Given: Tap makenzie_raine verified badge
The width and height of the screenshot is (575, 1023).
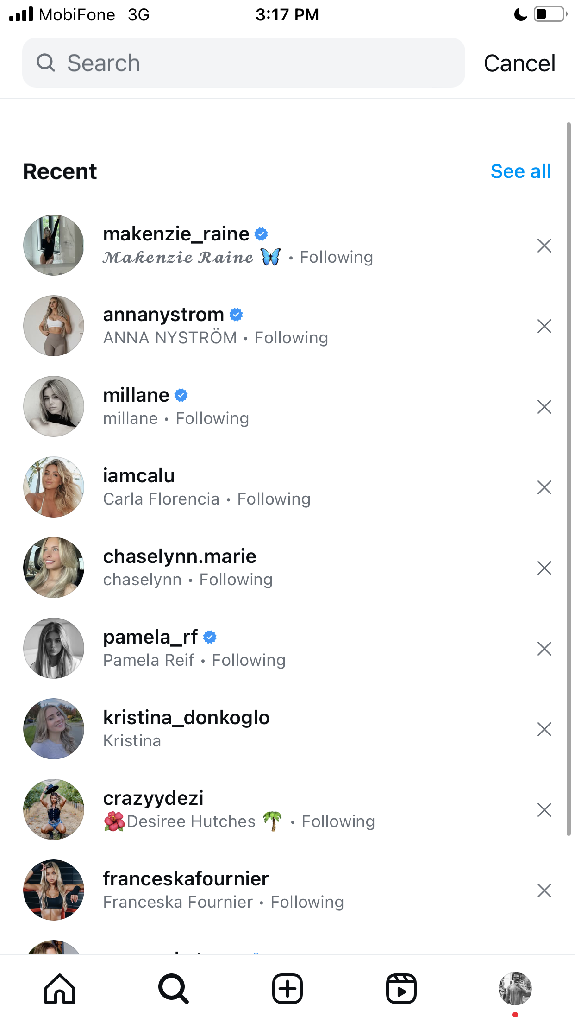Looking at the screenshot, I should 262,234.
